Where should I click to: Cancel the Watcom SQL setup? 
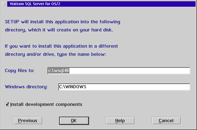coord(166,121)
